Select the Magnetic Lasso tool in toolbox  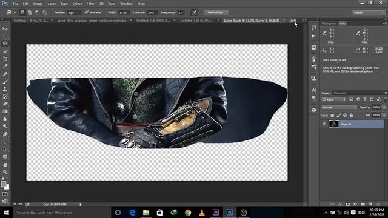5,44
